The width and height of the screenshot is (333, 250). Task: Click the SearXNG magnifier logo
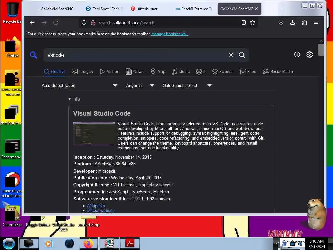33,55
